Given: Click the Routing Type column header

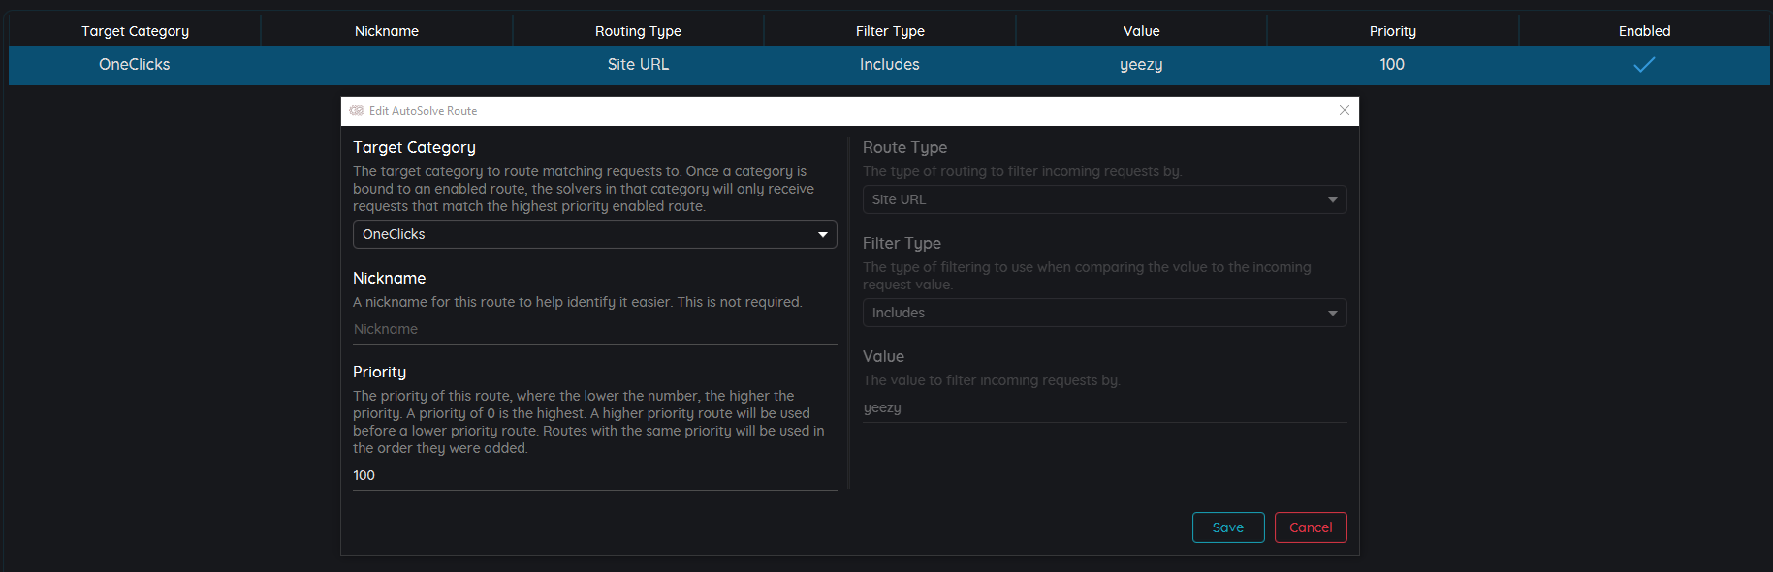Looking at the screenshot, I should [x=638, y=31].
